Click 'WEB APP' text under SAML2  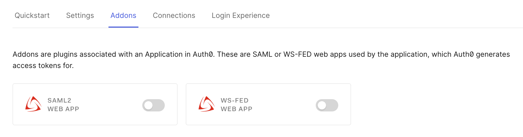[x=63, y=109]
